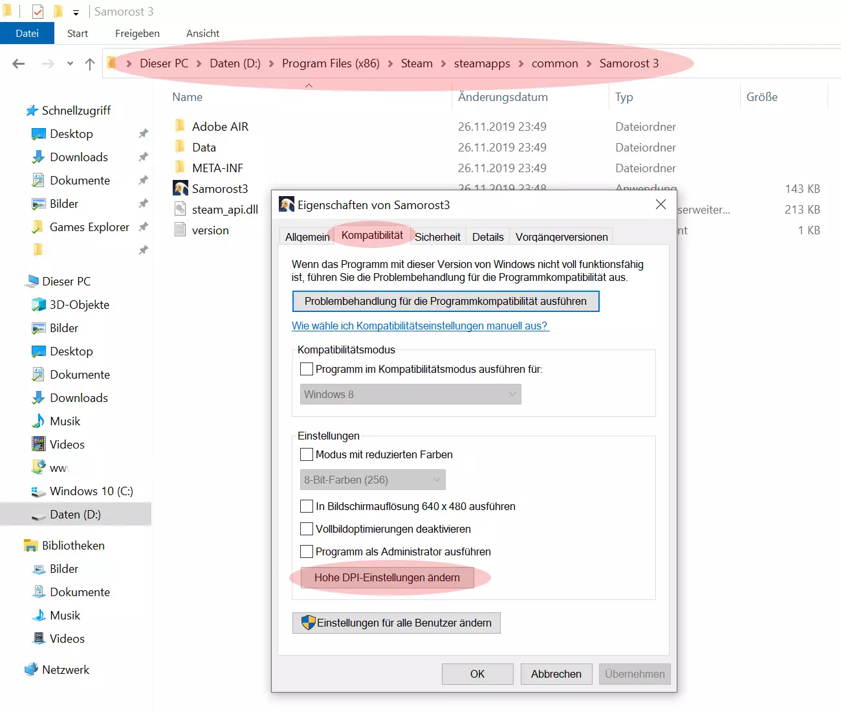Click the Samorost3 icon in dialog title

(x=287, y=205)
